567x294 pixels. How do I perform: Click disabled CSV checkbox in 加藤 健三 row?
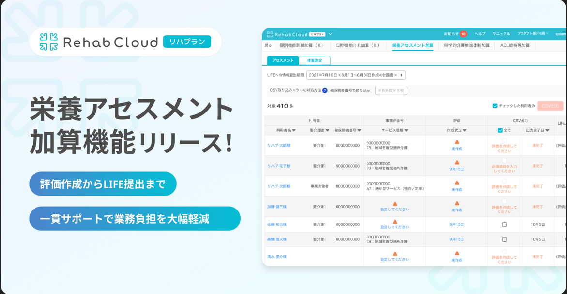coord(505,202)
